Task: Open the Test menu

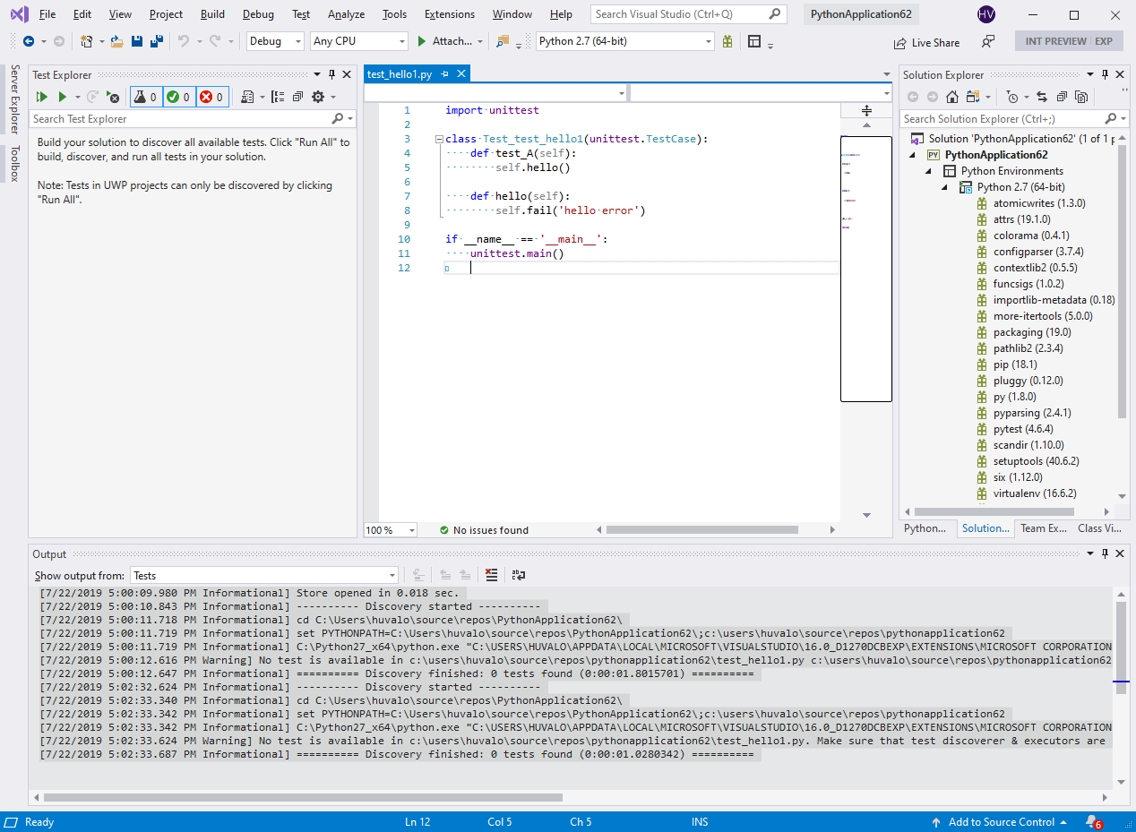Action: (301, 14)
